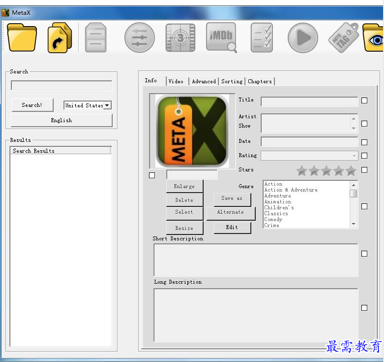Open the sliders preferences icon
Screen dimensions: 386x362
[x=140, y=38]
